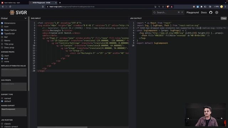The height and width of the screenshot is (128, 228).
Task: Click the closing '</svg>' line 20
Action: point(41,71)
